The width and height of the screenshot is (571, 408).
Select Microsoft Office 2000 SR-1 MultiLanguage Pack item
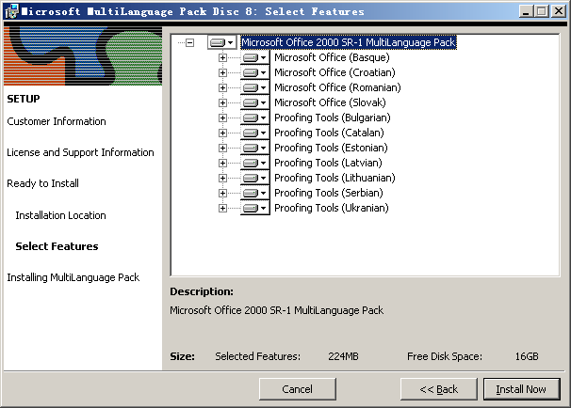348,43
